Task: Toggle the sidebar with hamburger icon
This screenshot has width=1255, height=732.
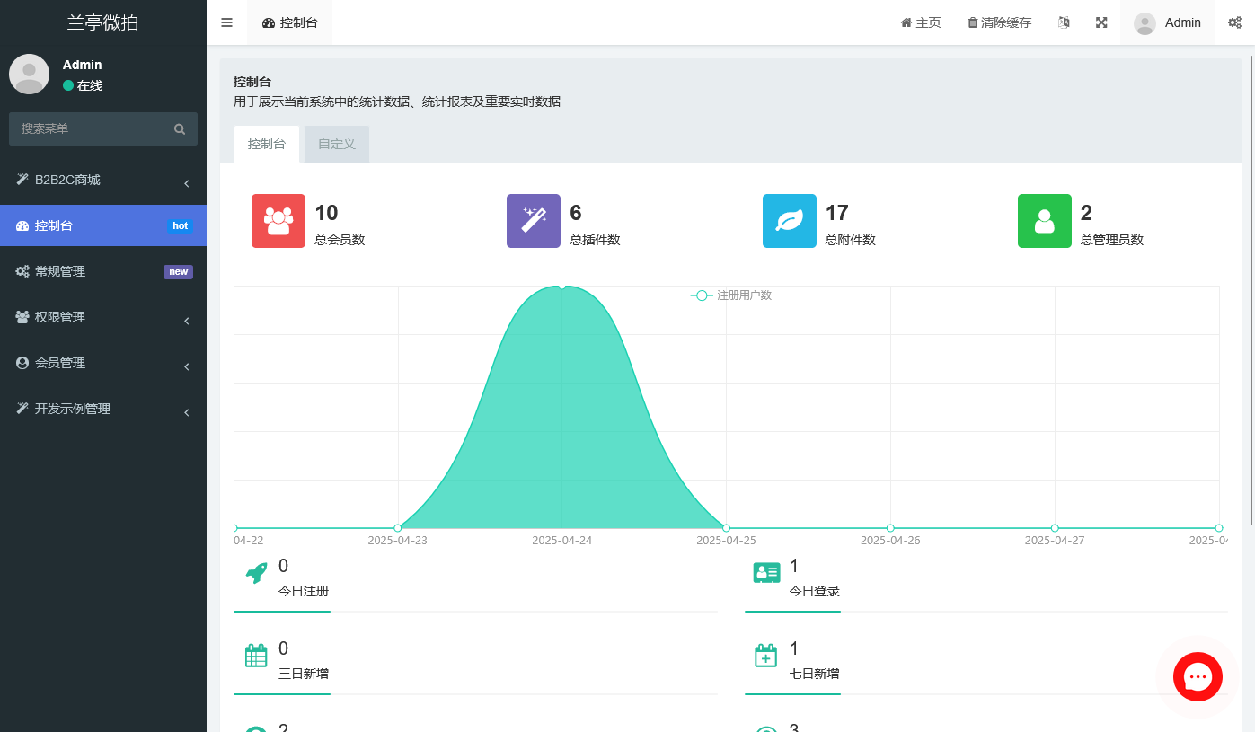Action: (x=226, y=22)
